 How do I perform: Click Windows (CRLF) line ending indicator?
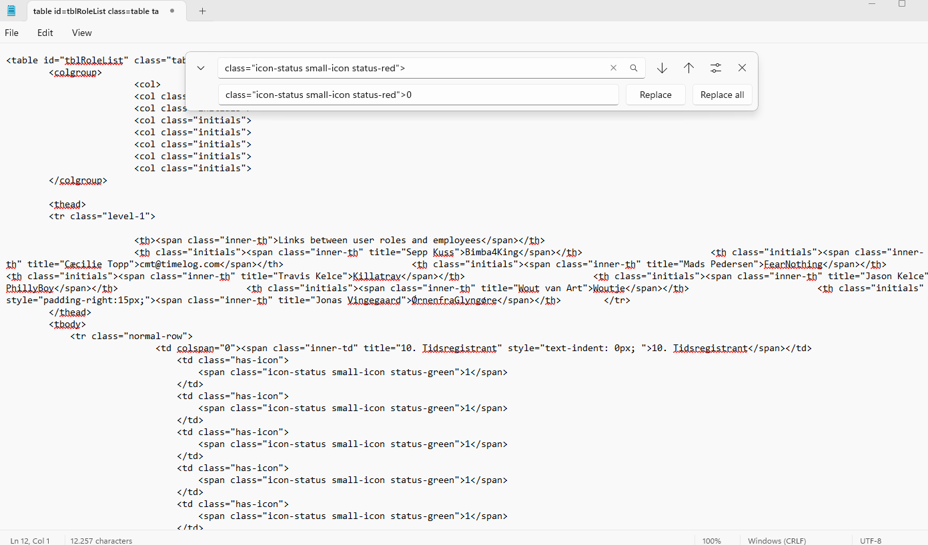coord(774,540)
